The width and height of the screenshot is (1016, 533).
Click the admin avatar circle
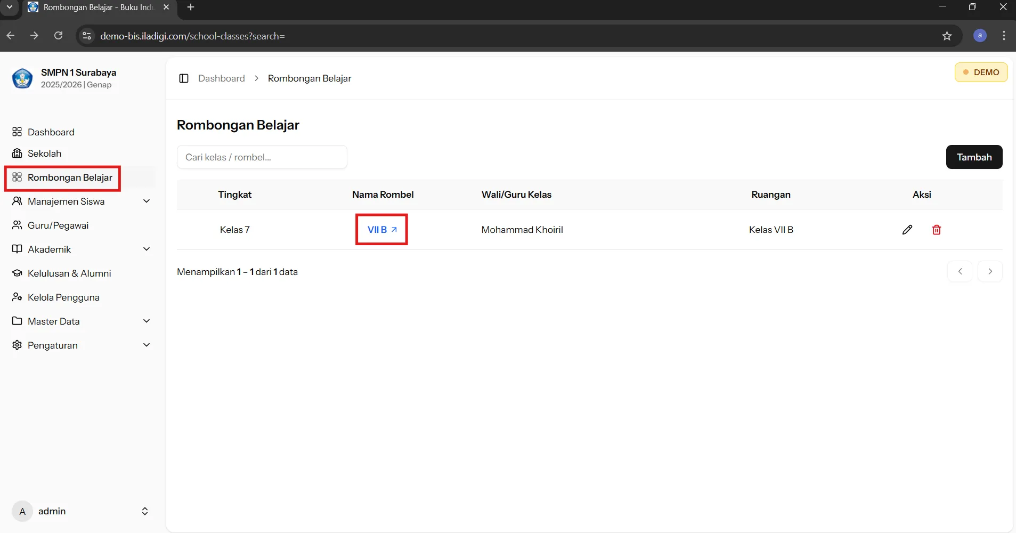click(x=22, y=511)
